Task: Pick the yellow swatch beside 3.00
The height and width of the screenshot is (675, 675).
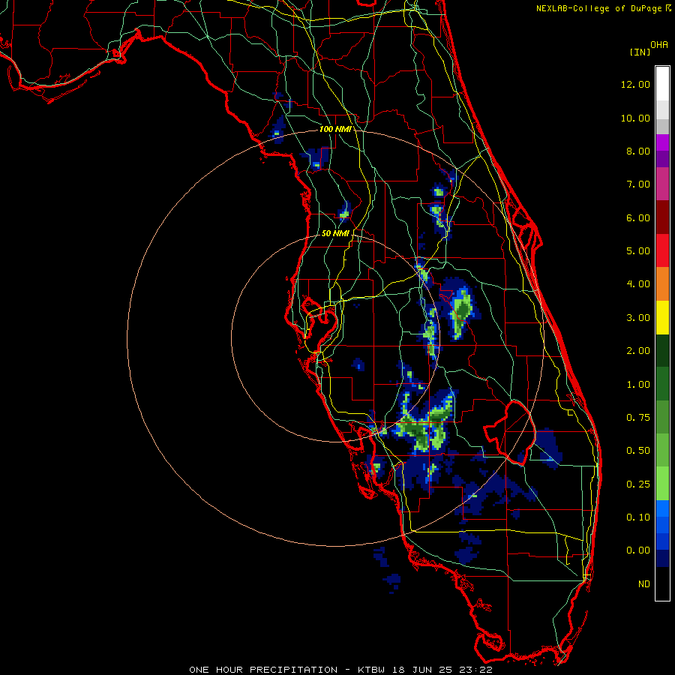Action: point(662,317)
